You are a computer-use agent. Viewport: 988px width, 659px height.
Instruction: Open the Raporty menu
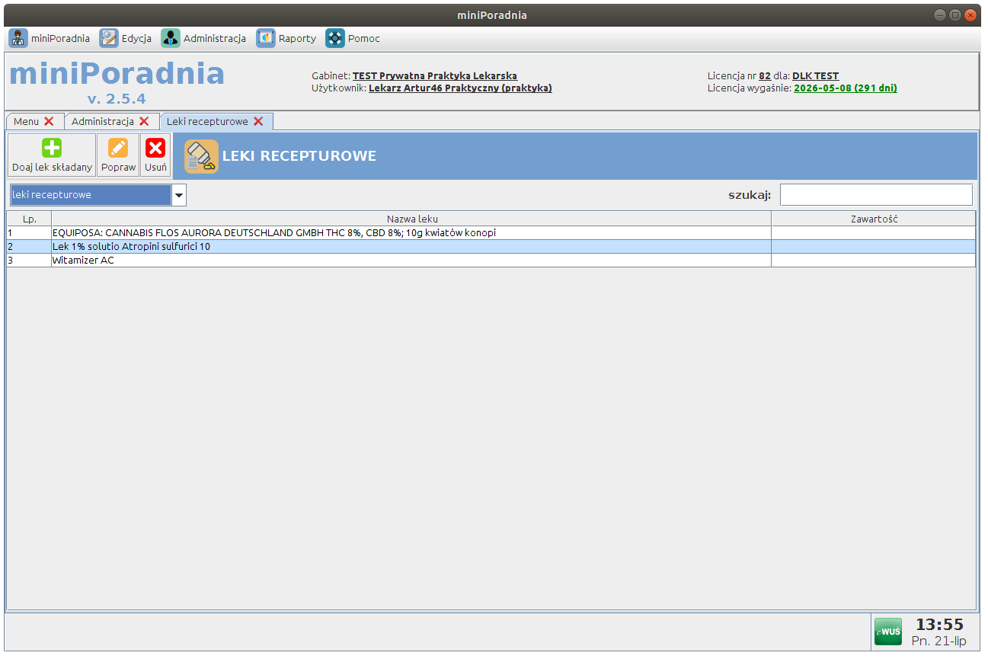click(286, 38)
